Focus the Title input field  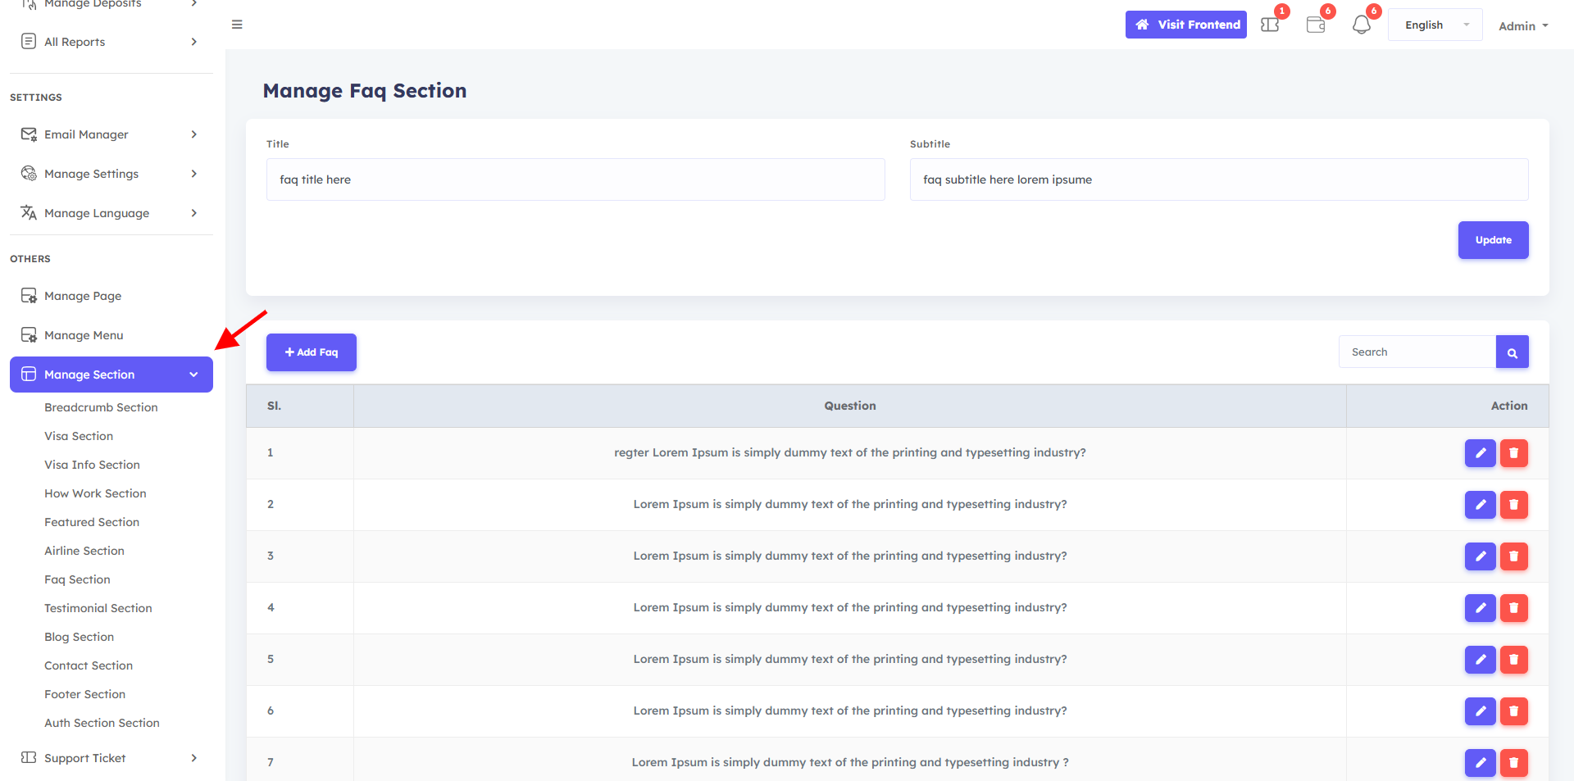click(x=575, y=179)
